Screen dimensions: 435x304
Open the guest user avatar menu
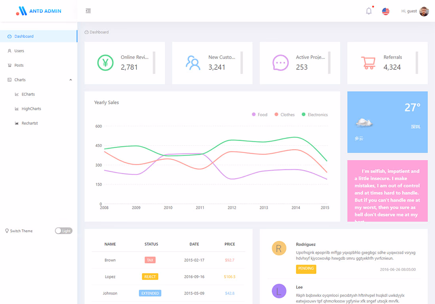[x=424, y=11]
